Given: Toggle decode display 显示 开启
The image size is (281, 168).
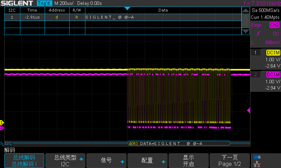Looking at the screenshot, I should tap(189, 161).
